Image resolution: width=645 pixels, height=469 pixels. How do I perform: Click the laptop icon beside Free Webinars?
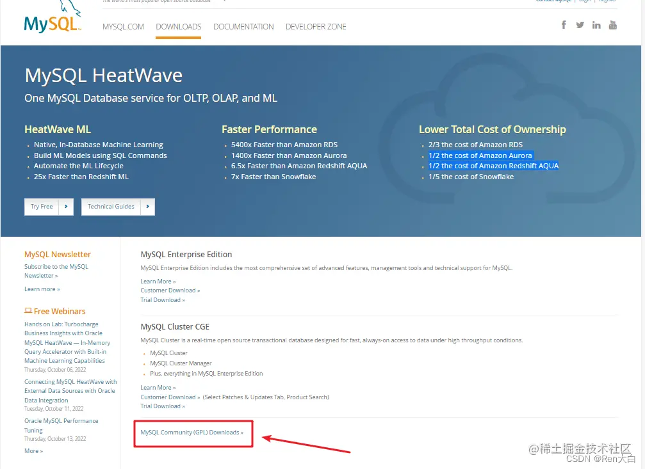pos(28,311)
